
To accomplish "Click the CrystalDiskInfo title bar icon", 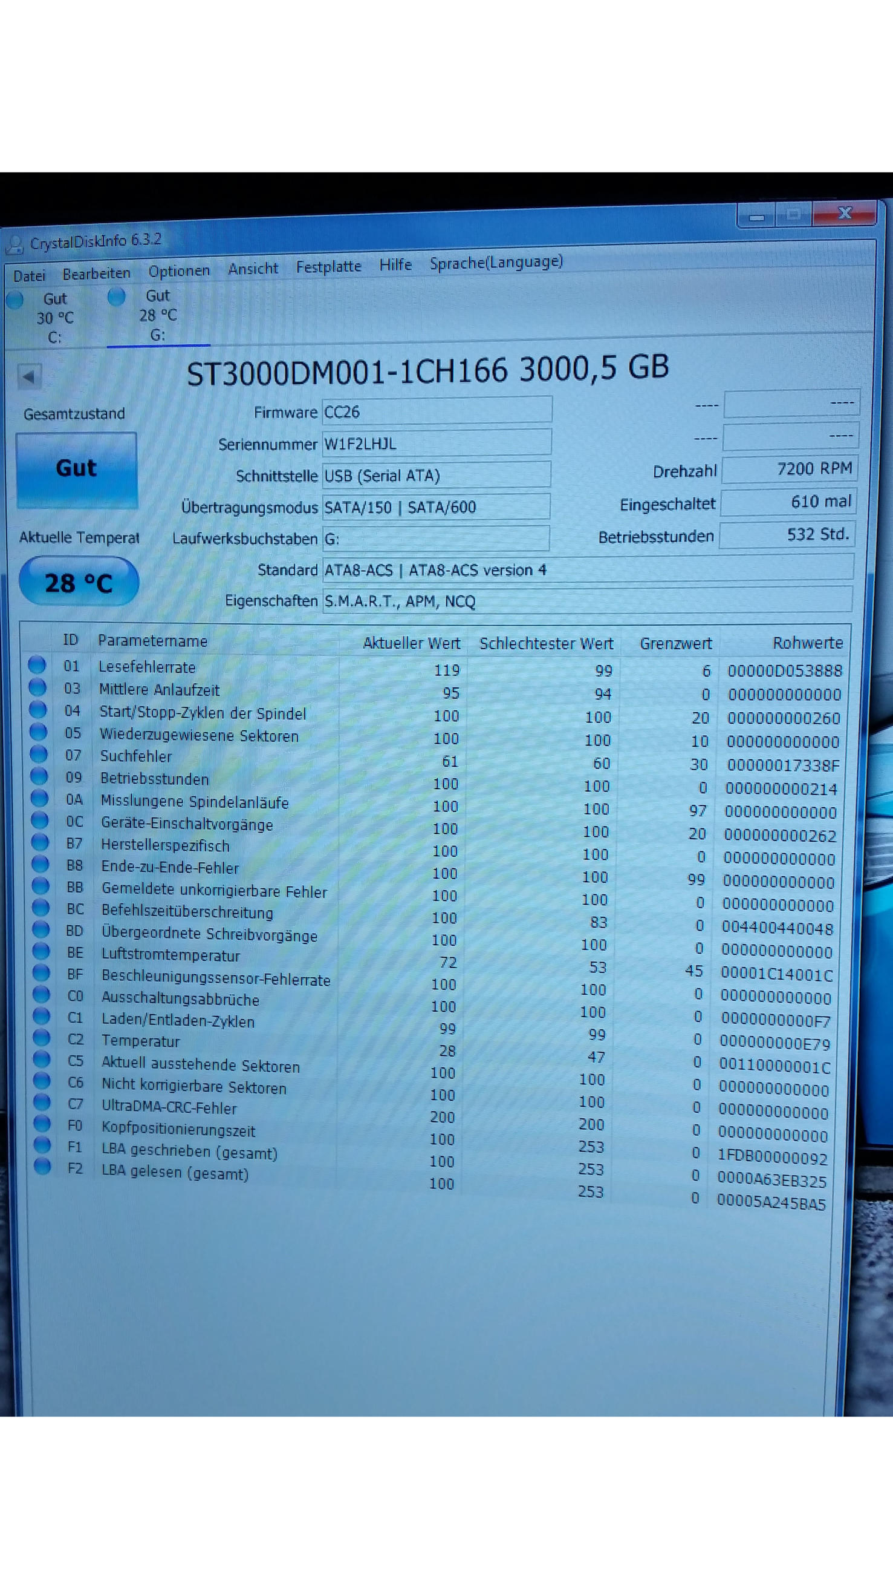I will [x=13, y=245].
